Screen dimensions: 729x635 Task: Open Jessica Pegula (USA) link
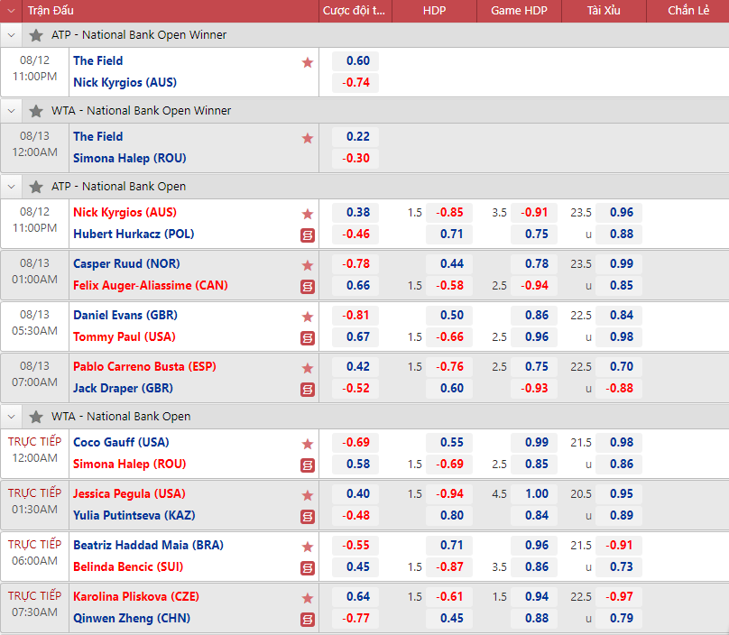click(129, 493)
